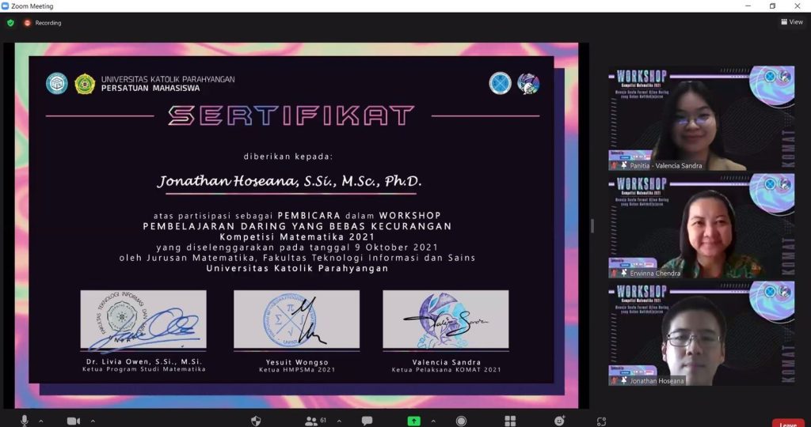Expand video options chevron next to camera
The height and width of the screenshot is (427, 811).
93,421
